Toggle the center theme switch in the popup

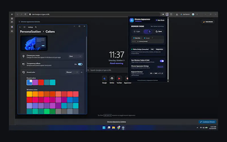coord(148,32)
